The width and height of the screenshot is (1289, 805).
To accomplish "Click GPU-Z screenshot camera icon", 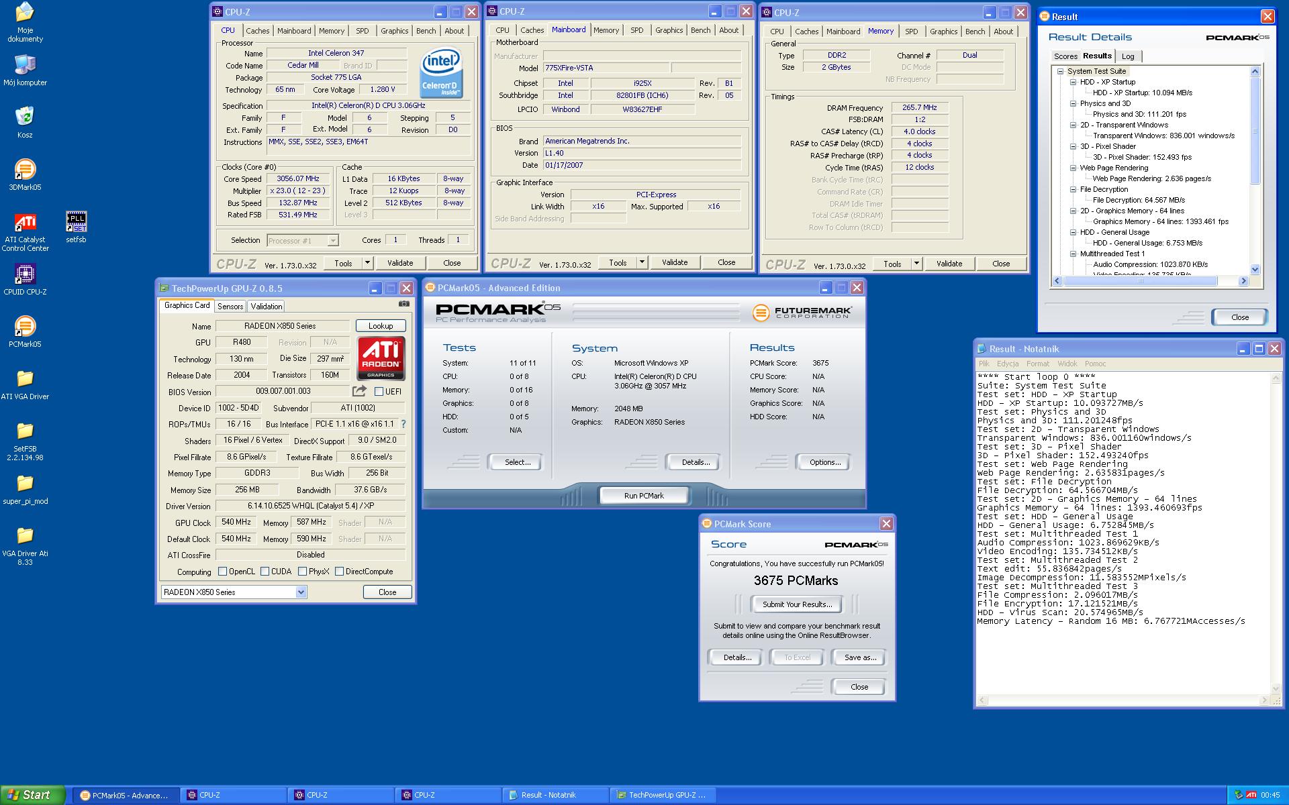I will tap(403, 304).
